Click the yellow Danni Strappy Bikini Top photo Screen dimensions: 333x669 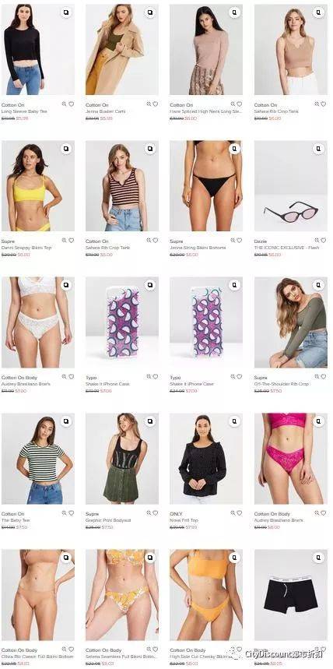pos(38,186)
